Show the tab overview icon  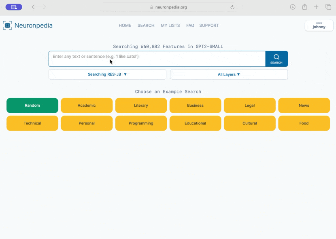point(328,7)
